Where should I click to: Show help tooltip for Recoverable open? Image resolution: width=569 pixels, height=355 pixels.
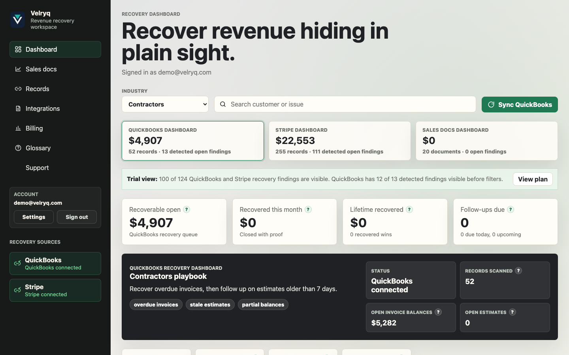pyautogui.click(x=187, y=209)
